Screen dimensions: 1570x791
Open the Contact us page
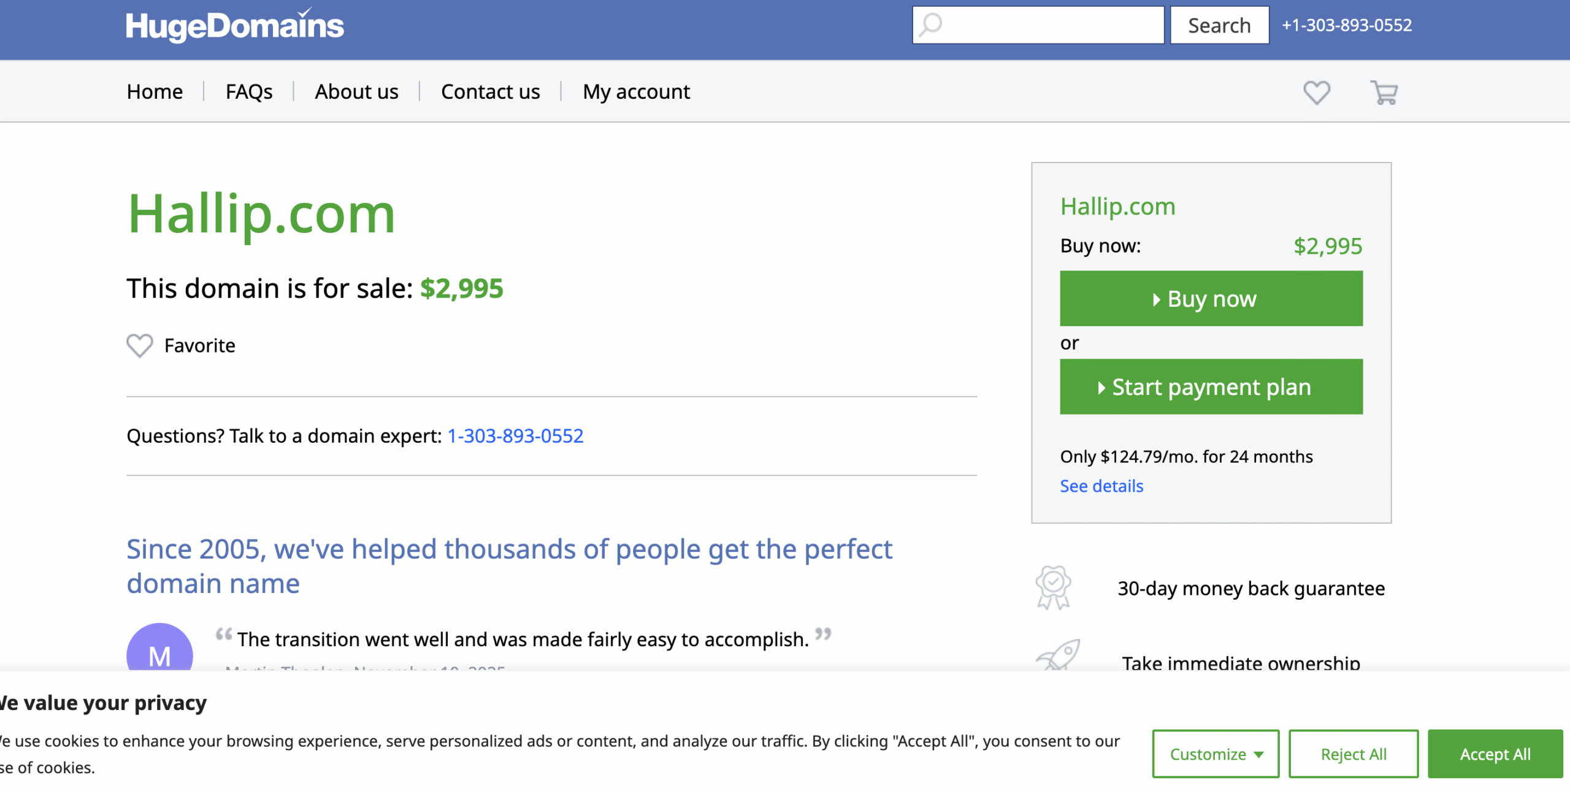(490, 91)
